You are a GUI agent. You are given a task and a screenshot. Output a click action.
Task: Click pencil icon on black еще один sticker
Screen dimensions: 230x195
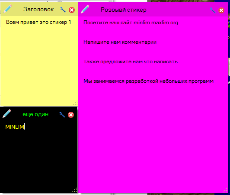6,114
